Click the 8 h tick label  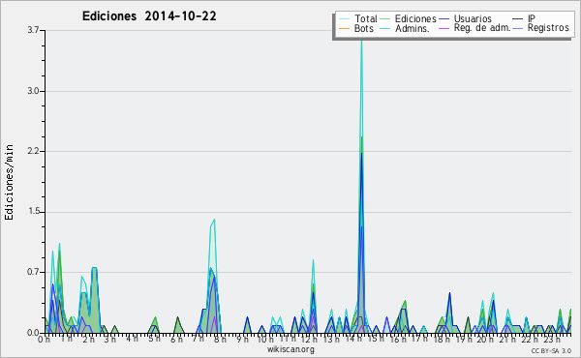point(219,340)
